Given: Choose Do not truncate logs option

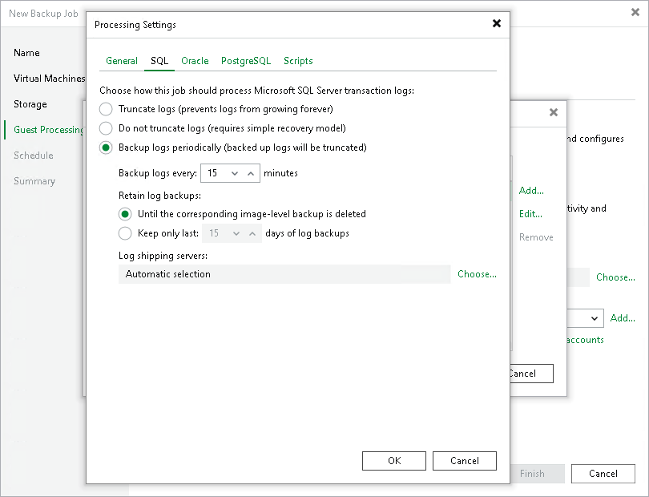Looking at the screenshot, I should tap(106, 128).
